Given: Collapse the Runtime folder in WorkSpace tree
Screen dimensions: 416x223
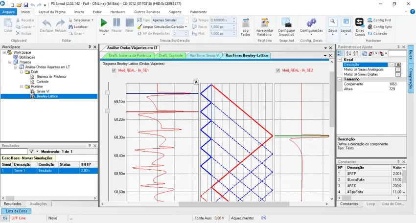Looking at the screenshot, I should 22,87.
